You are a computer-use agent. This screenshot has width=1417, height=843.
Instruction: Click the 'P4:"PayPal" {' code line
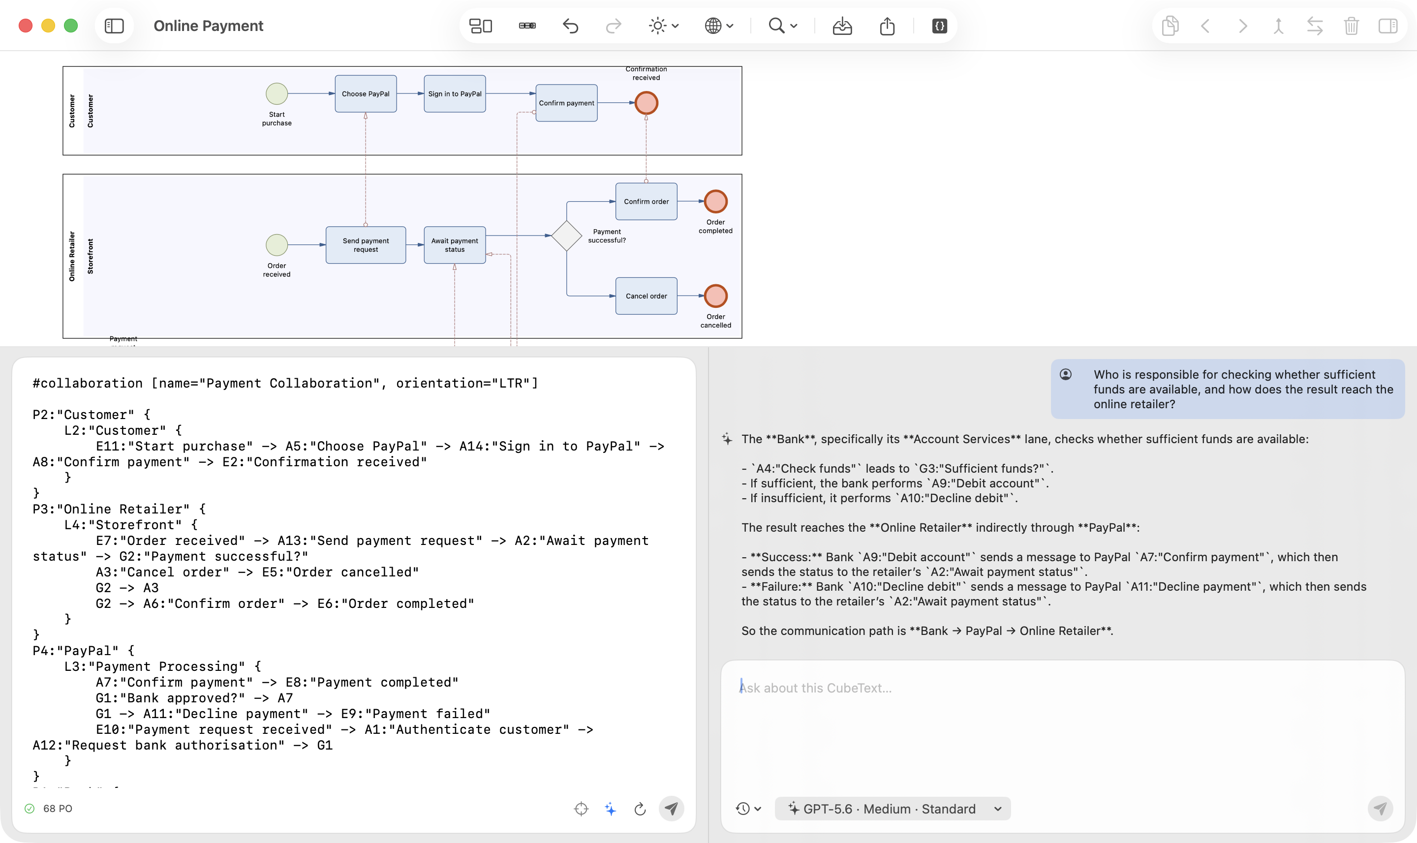coord(84,650)
